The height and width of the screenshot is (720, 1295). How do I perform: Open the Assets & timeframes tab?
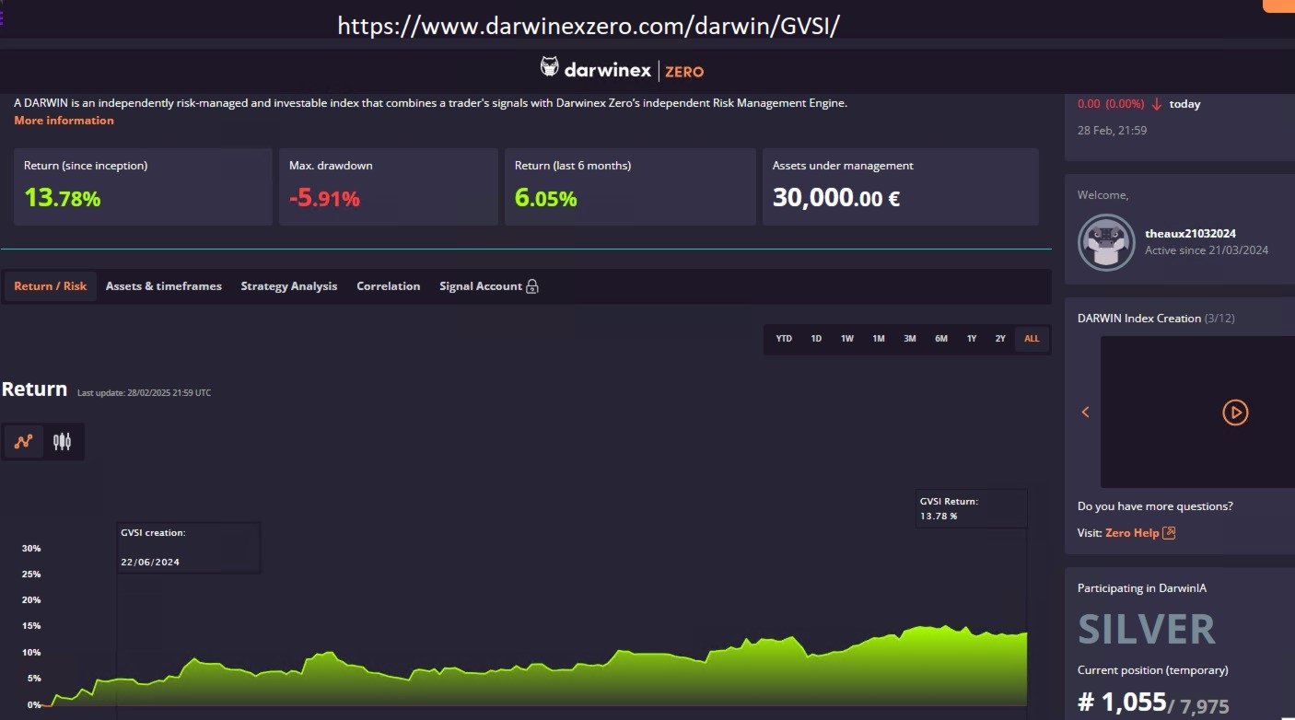coord(164,286)
